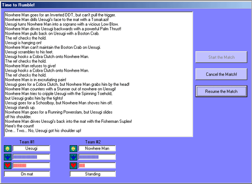Click Nowhere Man's blue stamina bar
The width and height of the screenshot is (252, 184).
[x=97, y=157]
